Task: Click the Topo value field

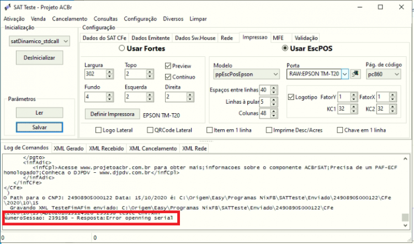Action: point(135,74)
